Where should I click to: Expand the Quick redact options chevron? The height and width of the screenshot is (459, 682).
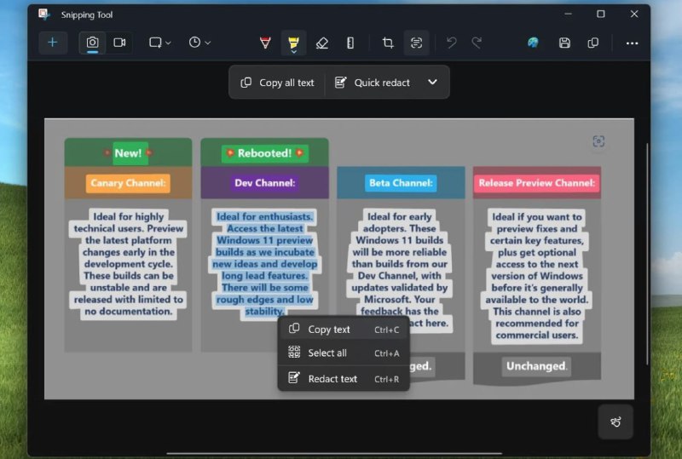(432, 83)
